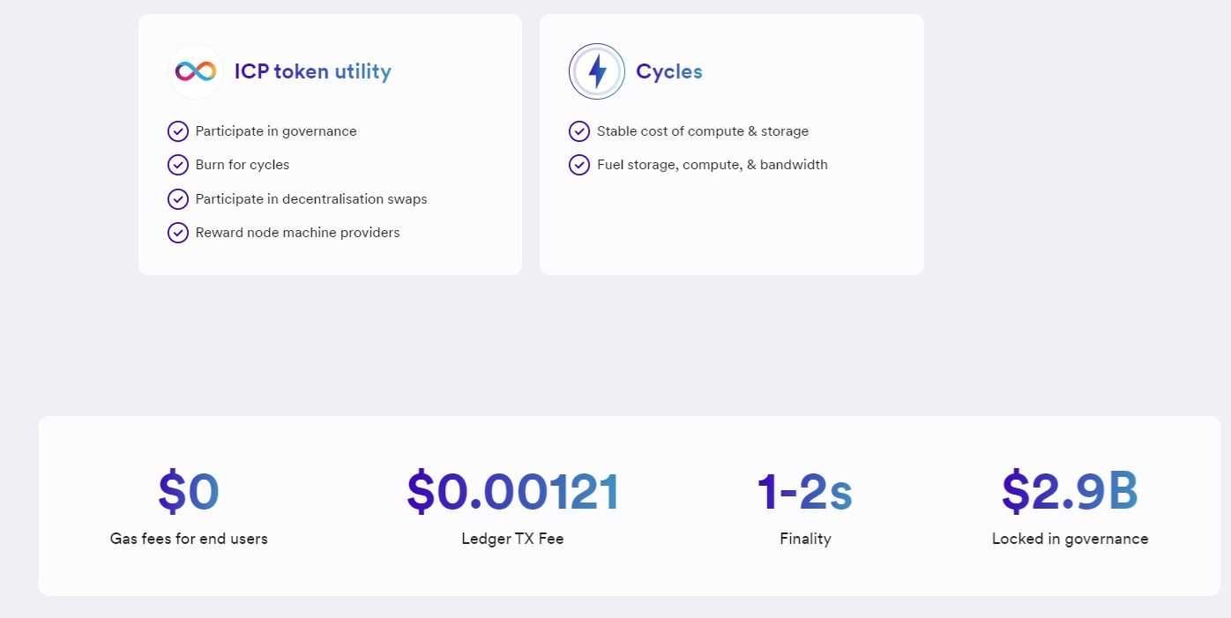Screen dimensions: 1231x618
Task: Click checkmark beside Fuel storage, compute, bandwidth
Action: (579, 165)
